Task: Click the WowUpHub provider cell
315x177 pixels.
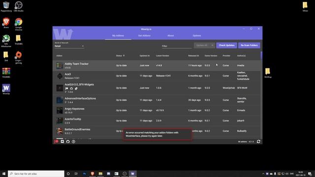Action: tap(228, 88)
